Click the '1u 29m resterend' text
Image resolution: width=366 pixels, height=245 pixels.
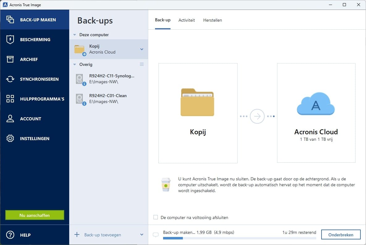click(x=299, y=232)
